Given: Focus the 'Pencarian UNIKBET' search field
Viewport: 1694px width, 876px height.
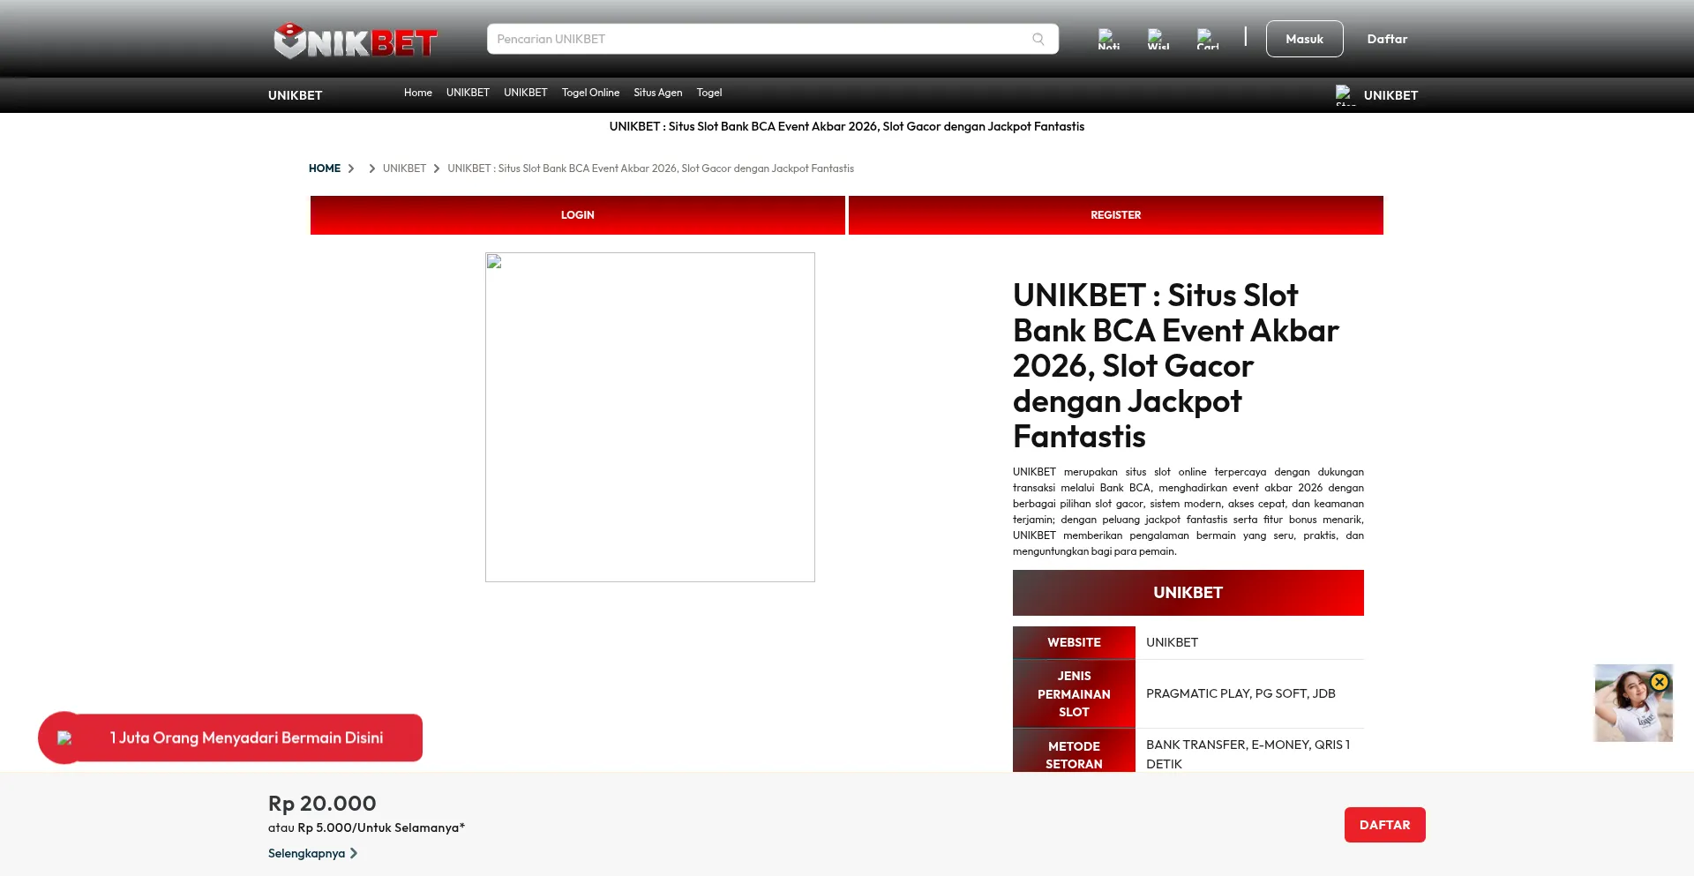Looking at the screenshot, I should (772, 39).
